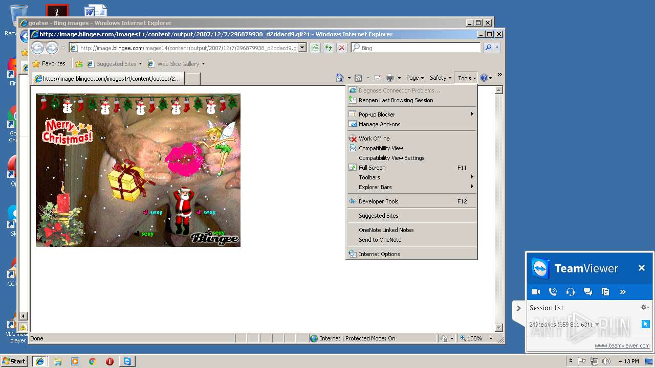Image resolution: width=655 pixels, height=368 pixels.
Task: Open Developer Tools menu item
Action: click(411, 201)
